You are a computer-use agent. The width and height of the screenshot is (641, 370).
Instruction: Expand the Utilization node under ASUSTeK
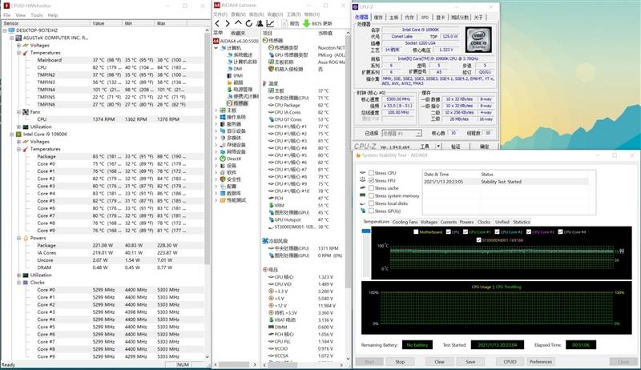(x=19, y=127)
